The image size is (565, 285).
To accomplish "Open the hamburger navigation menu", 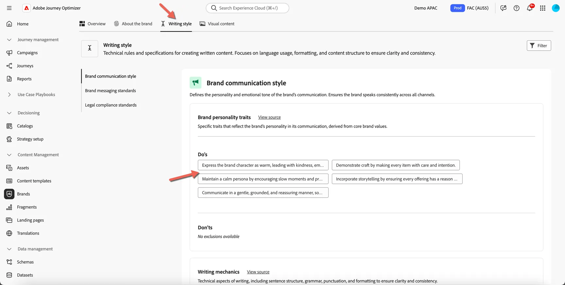I will click(9, 8).
